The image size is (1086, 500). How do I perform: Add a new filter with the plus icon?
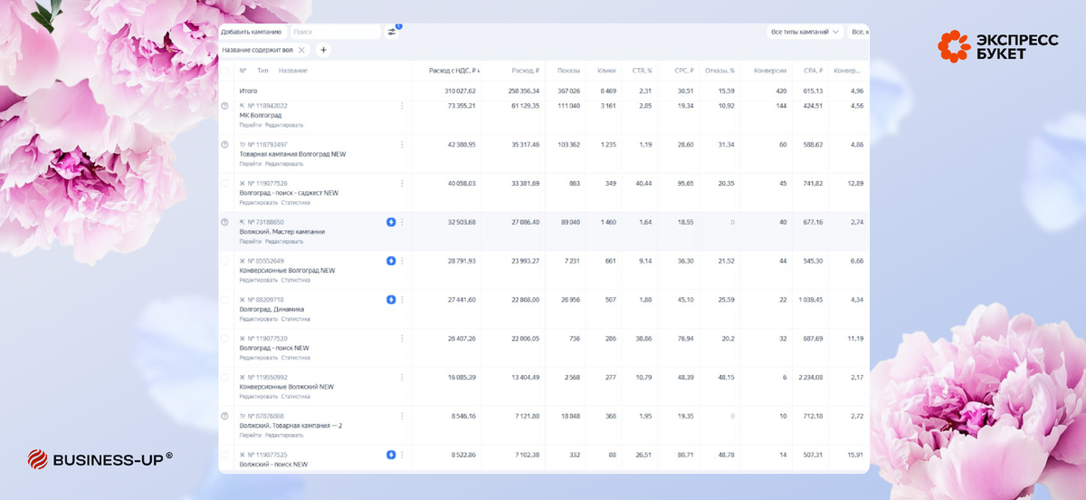click(x=323, y=51)
